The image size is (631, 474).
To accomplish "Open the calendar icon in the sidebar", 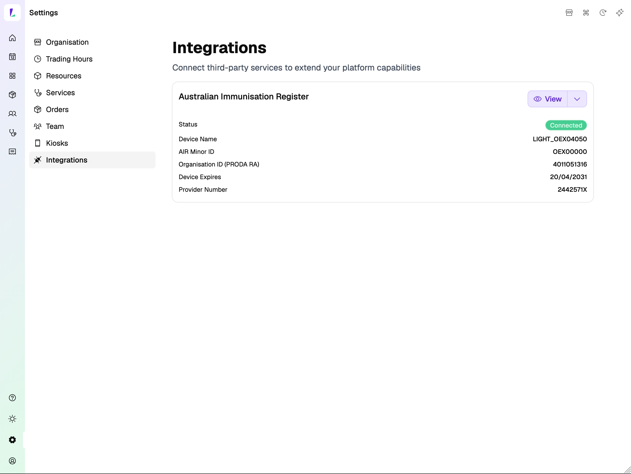I will pyautogui.click(x=12, y=57).
